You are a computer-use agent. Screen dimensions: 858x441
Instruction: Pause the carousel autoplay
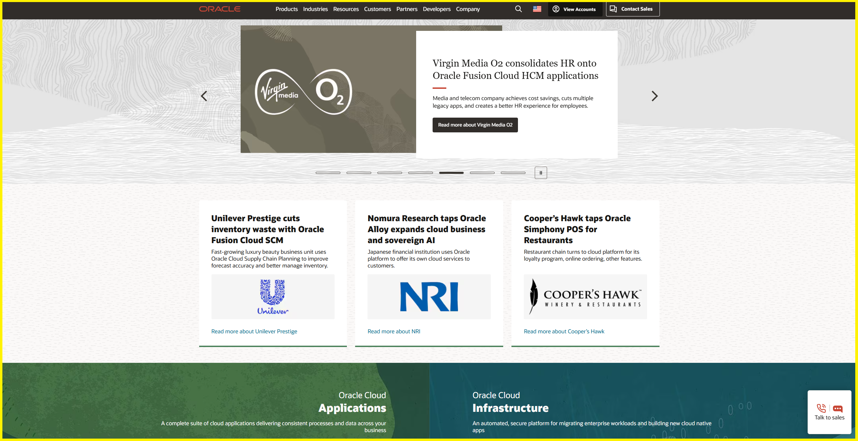coord(541,173)
